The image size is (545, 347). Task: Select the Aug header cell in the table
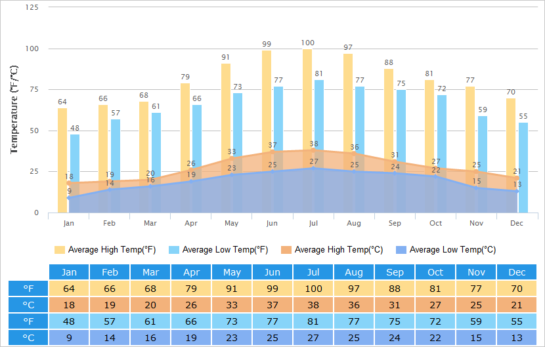(354, 272)
